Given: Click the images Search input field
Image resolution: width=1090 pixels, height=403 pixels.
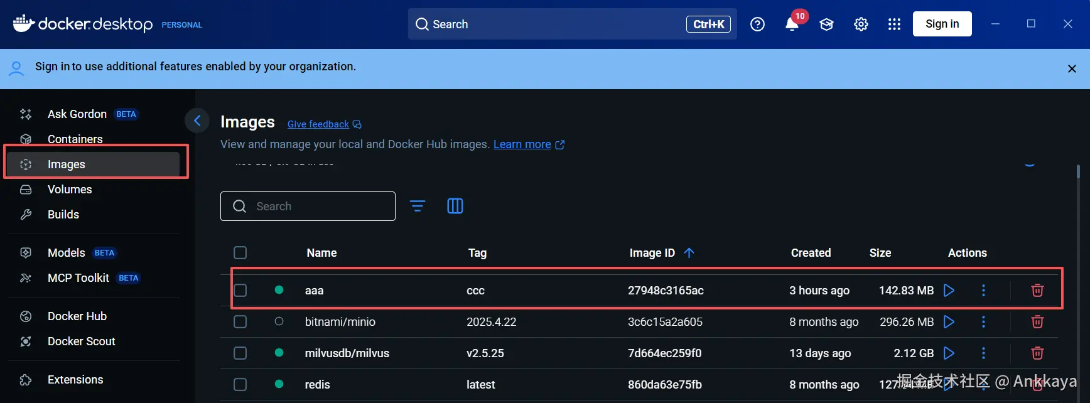Looking at the screenshot, I should click(308, 206).
